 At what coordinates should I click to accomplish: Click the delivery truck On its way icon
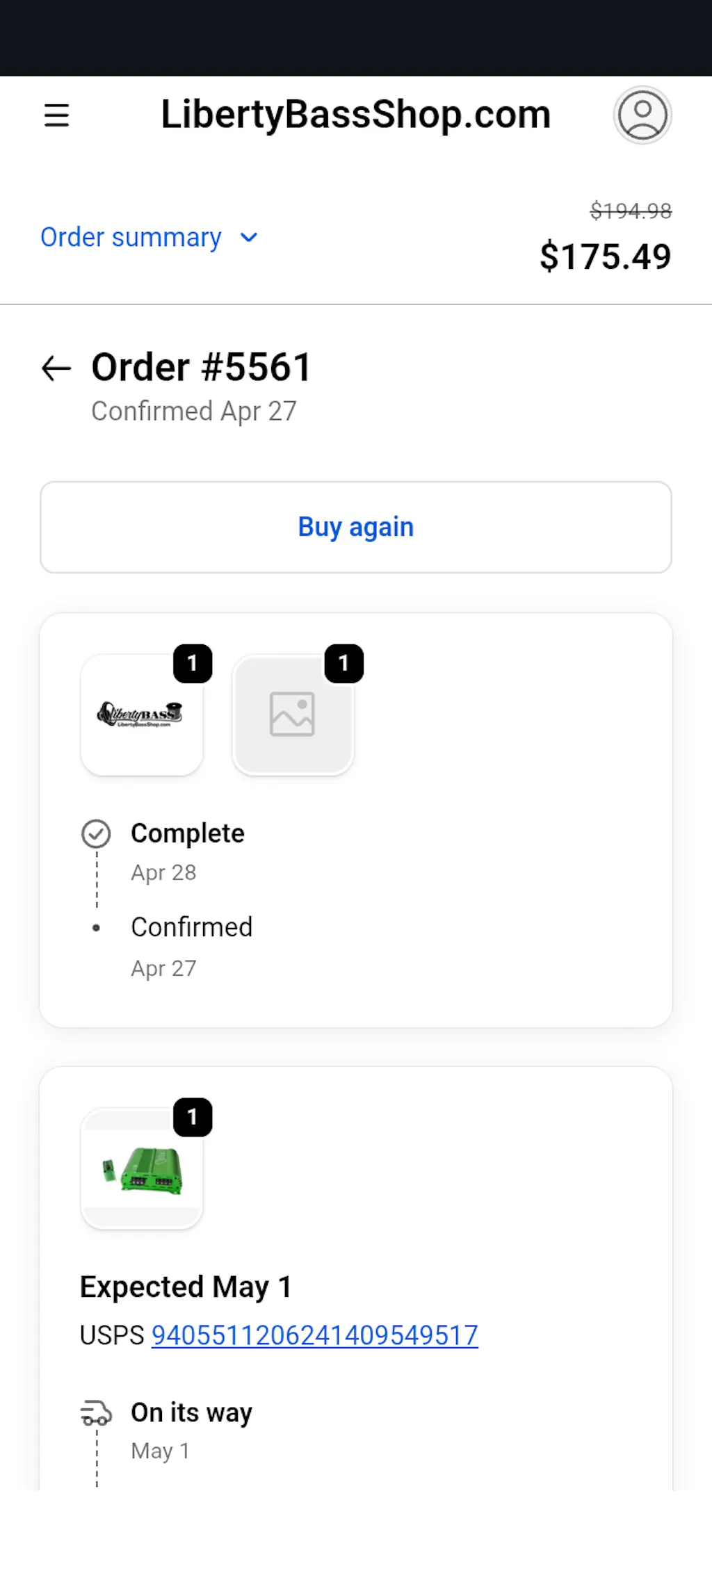point(96,1413)
